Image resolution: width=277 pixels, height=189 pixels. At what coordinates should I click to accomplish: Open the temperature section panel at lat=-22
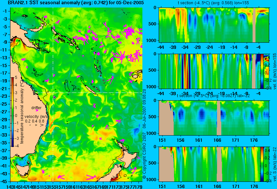[x=214, y=118]
